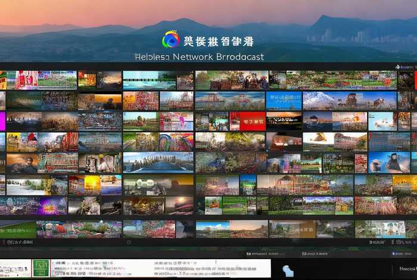The width and height of the screenshot is (417, 280).
Task: Click the middle text button in the bottom-right toolbar
Action: [x=315, y=254]
